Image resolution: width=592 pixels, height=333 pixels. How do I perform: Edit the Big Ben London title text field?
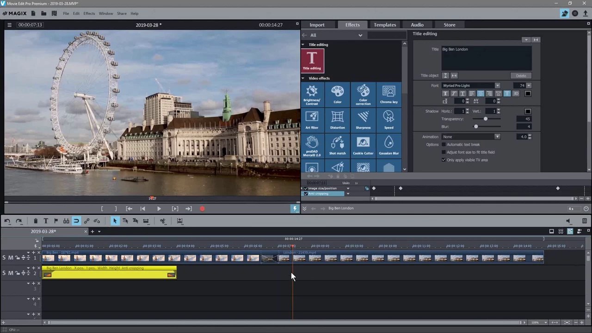tap(487, 58)
